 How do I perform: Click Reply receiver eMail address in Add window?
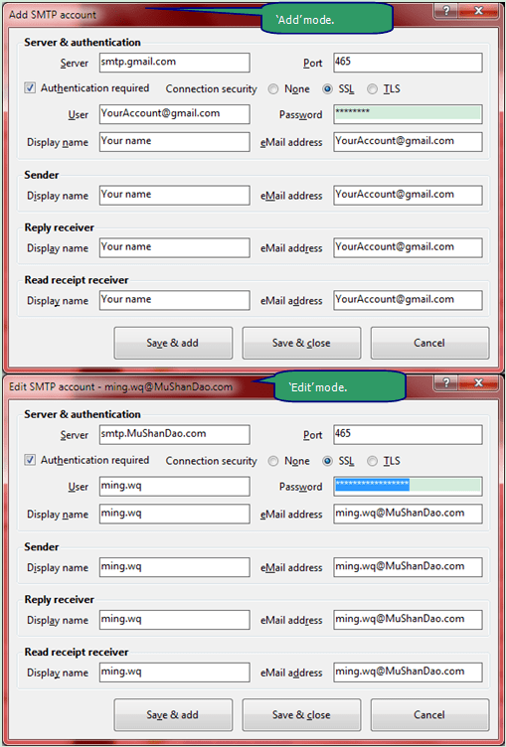[408, 247]
